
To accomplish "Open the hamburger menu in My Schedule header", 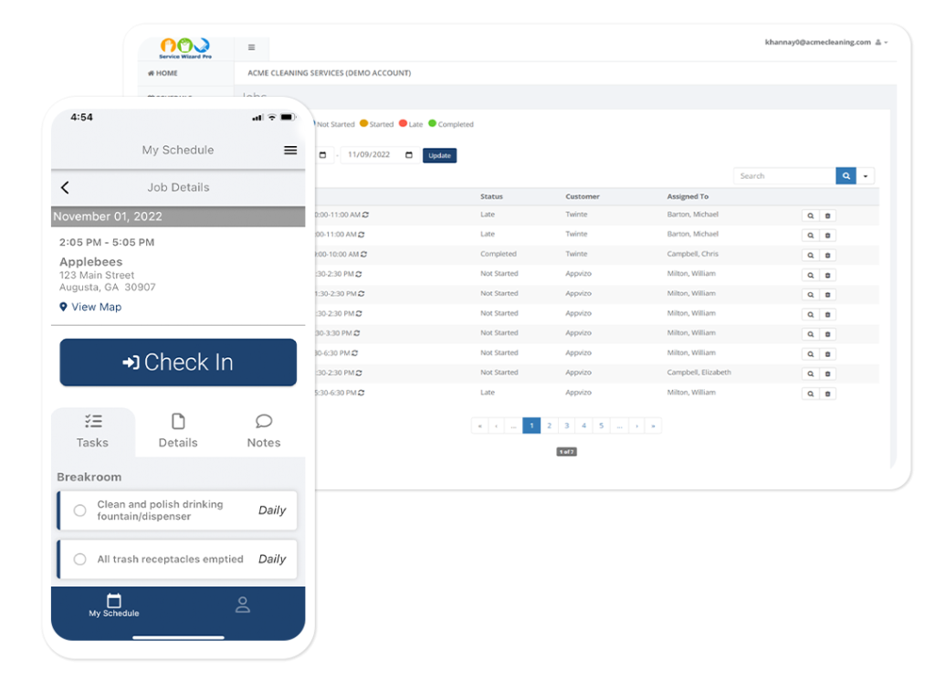I will [x=290, y=150].
